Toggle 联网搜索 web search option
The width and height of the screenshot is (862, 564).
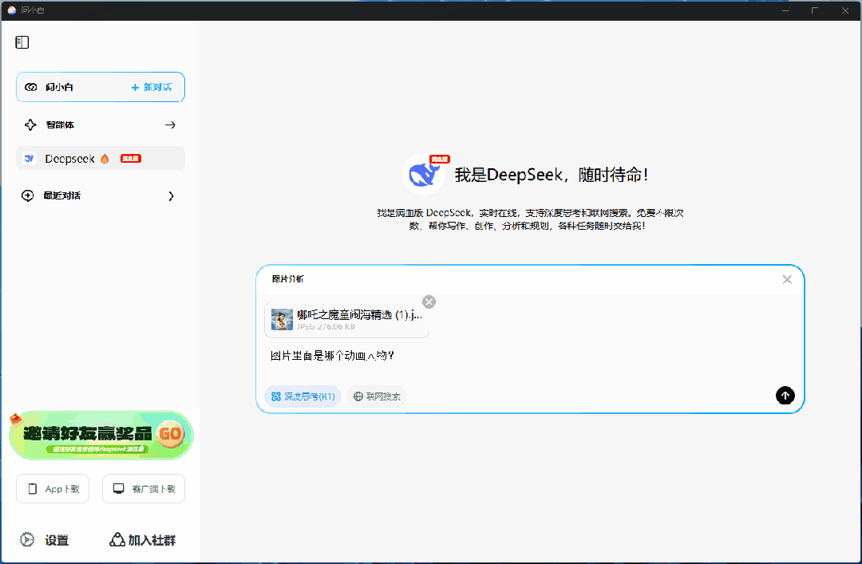point(377,396)
